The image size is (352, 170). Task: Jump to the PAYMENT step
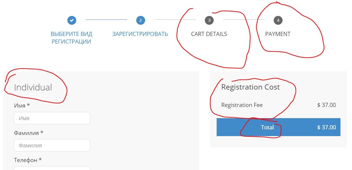[278, 34]
